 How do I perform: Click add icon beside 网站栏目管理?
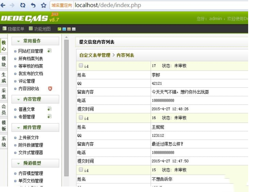click(49, 51)
